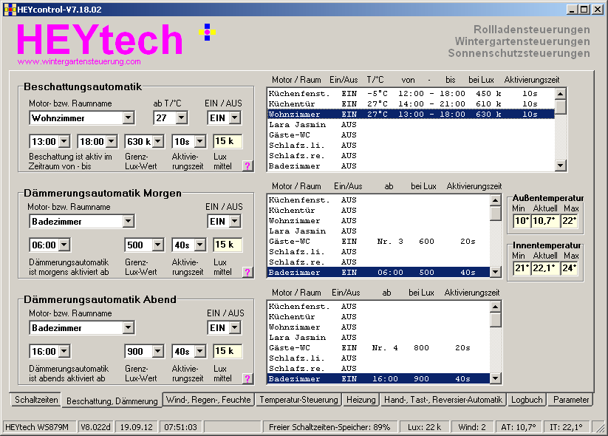Select the 'Küchenfenst. EIN -5°C' row in shading list
Image resolution: width=608 pixels, height=436 pixels.
pos(411,94)
